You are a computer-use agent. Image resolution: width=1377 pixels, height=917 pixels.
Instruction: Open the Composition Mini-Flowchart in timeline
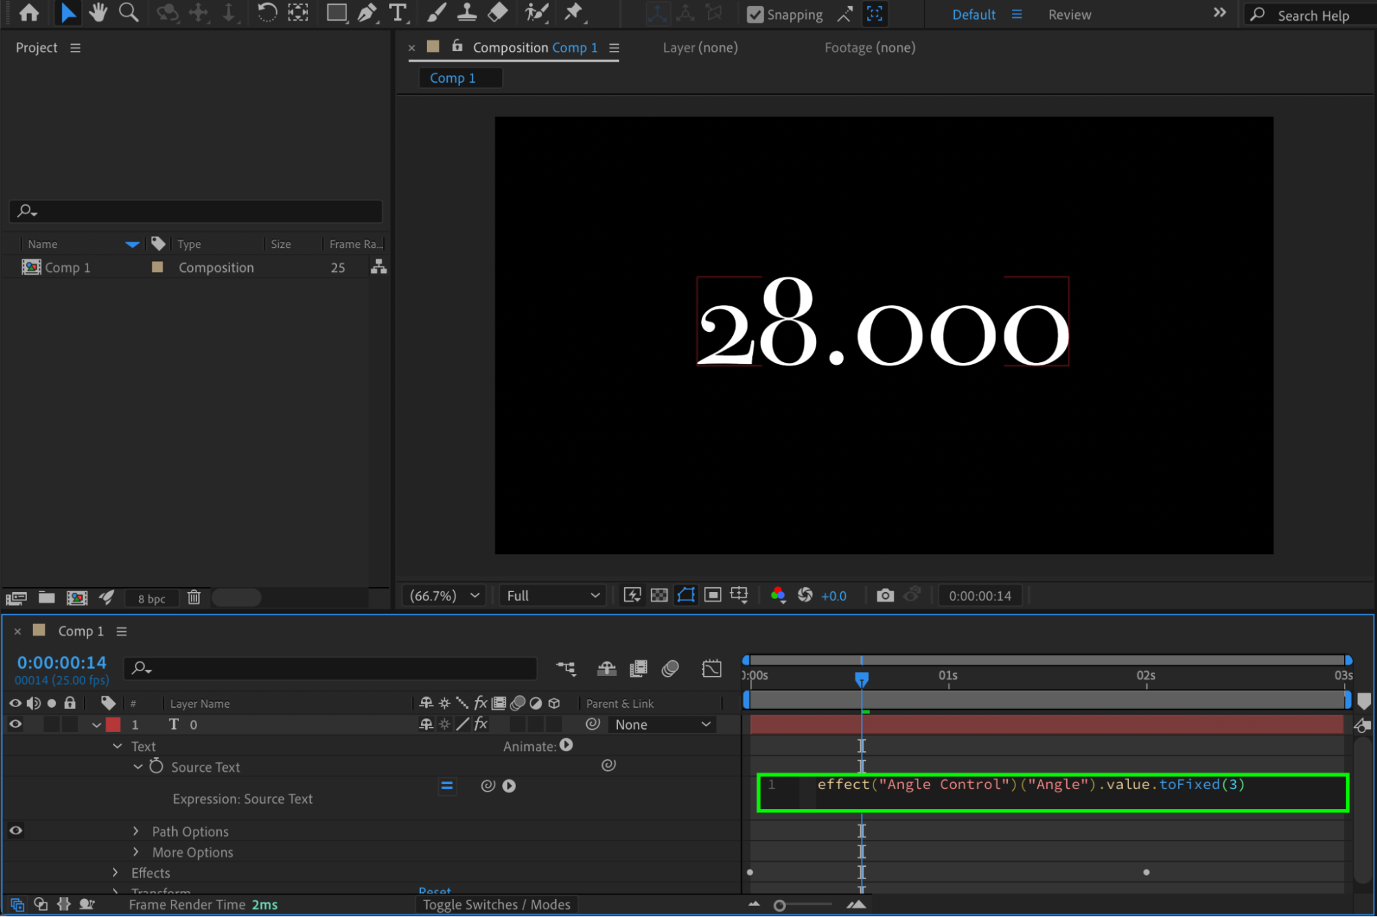coord(566,668)
